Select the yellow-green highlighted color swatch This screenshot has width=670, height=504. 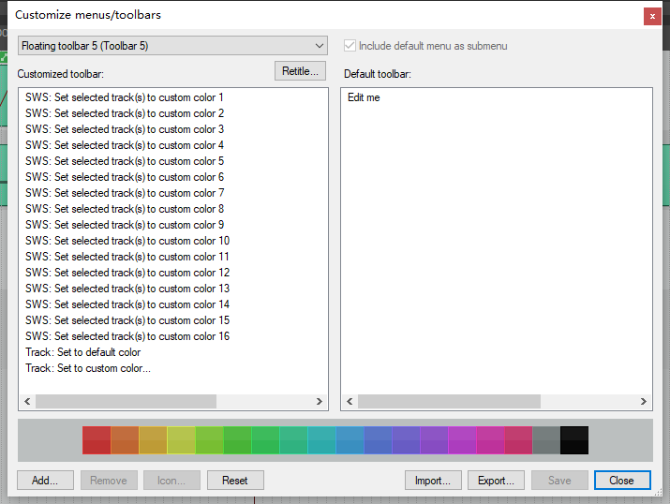coord(181,440)
